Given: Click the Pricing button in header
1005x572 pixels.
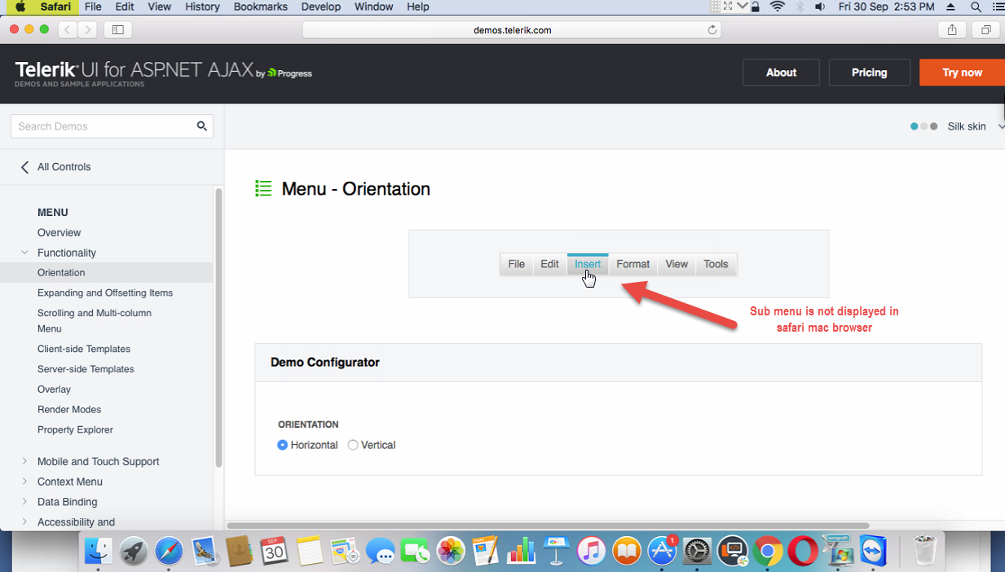Looking at the screenshot, I should tap(869, 73).
